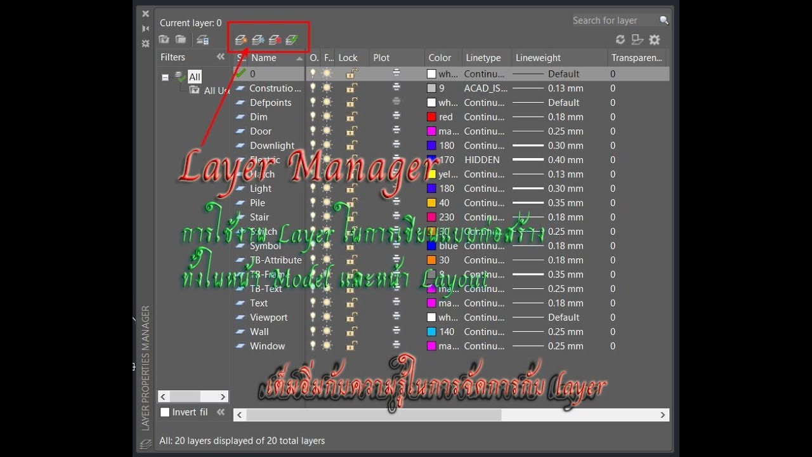Image resolution: width=812 pixels, height=457 pixels.
Task: Lock the Text layer padlock
Action: click(x=350, y=303)
